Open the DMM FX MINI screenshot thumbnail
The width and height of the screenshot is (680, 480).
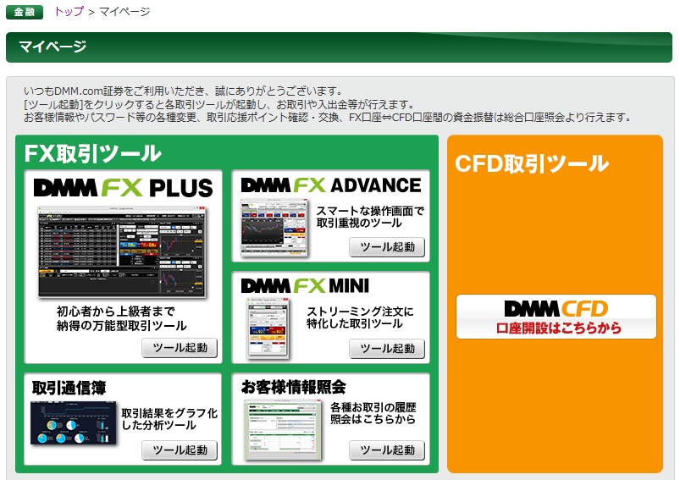pyautogui.click(x=268, y=329)
